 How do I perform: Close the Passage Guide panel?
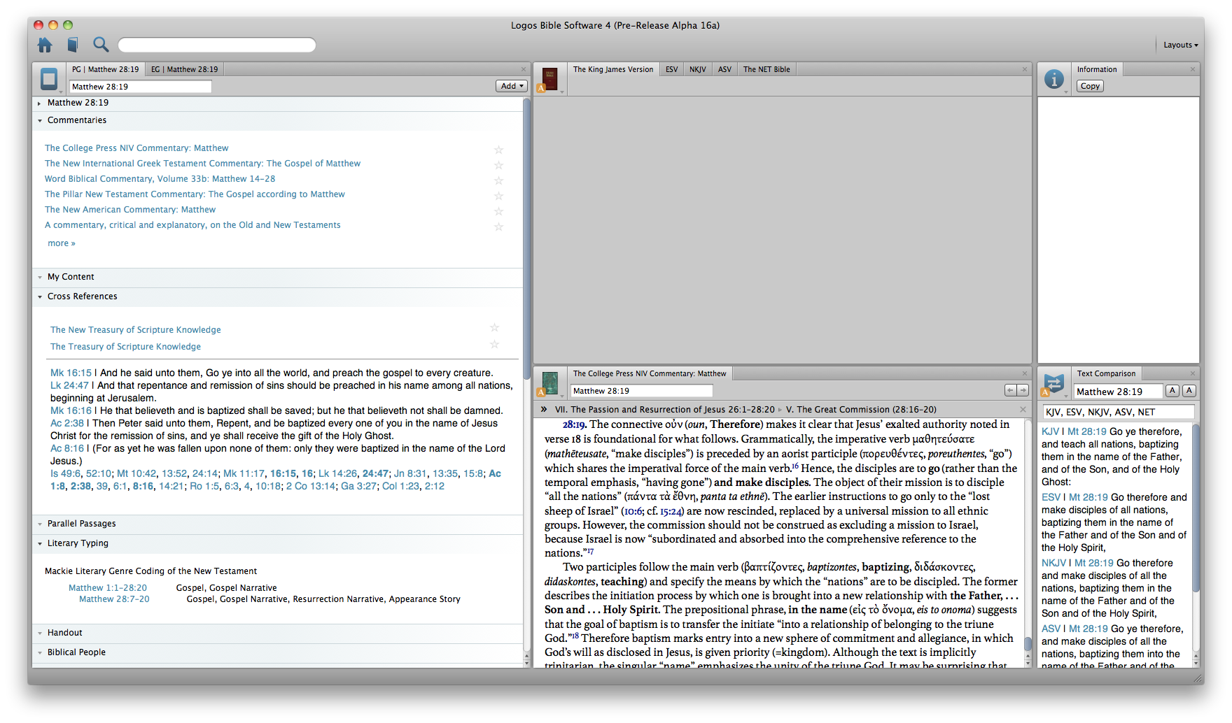pos(523,69)
